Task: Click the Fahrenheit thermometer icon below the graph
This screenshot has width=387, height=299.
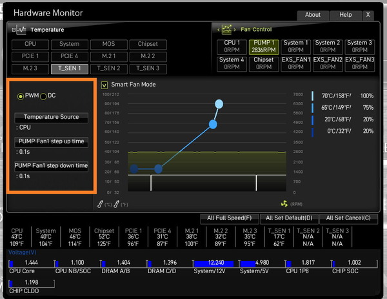Action: click(117, 204)
